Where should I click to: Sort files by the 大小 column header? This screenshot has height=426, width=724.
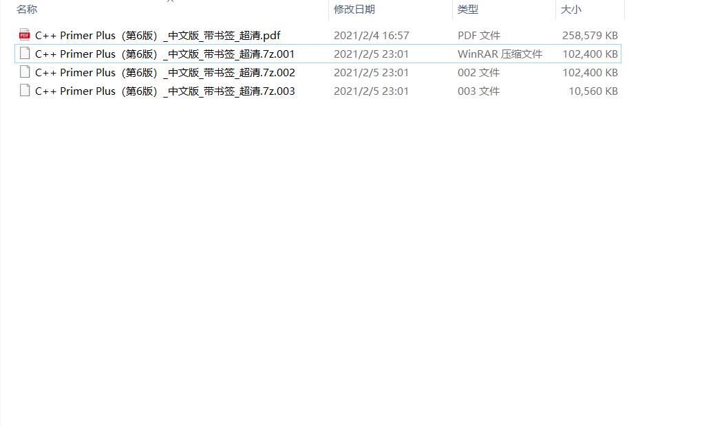pos(571,9)
